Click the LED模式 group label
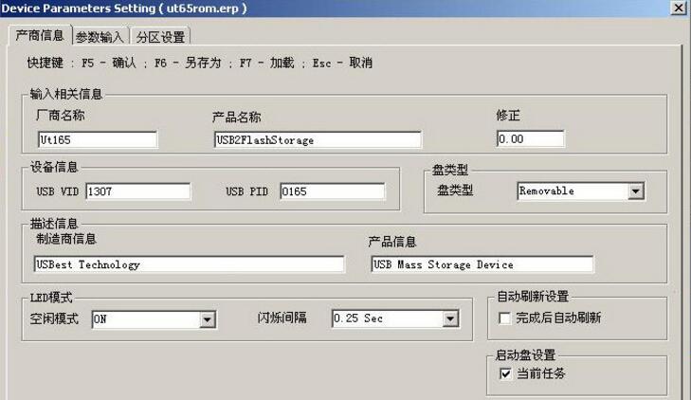Screen dimensions: 691x400 tap(51, 298)
